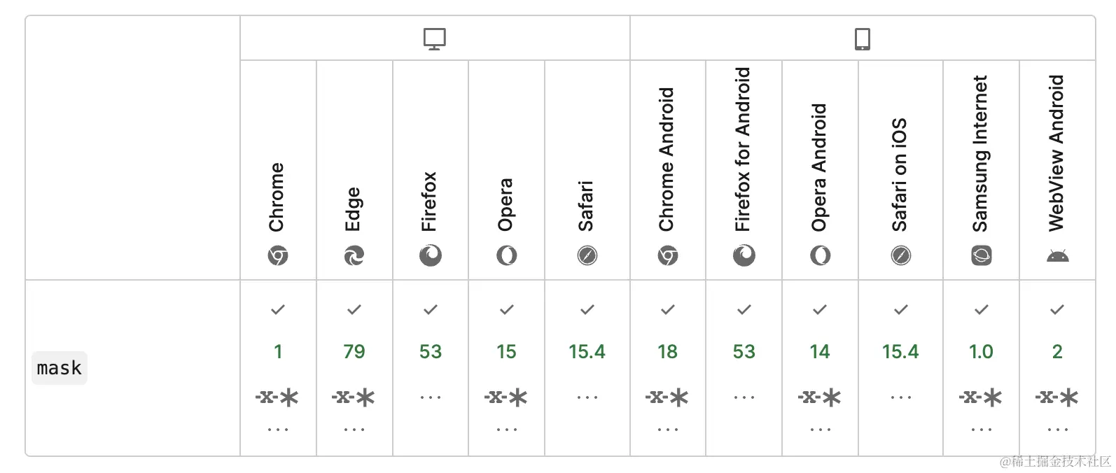
Task: Click the Samsung Internet logo icon
Action: pyautogui.click(x=982, y=256)
